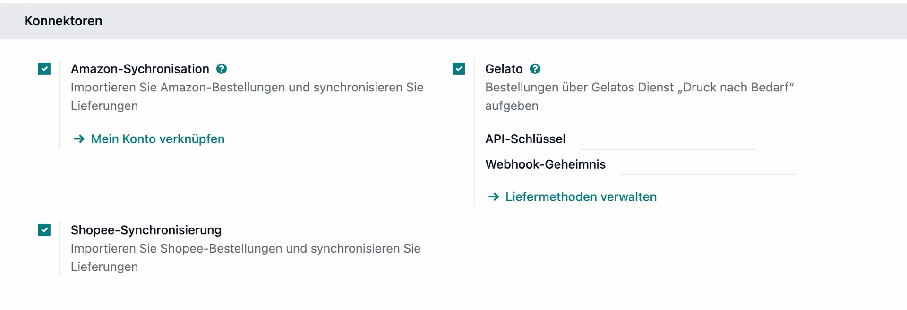Screen dimensions: 907x310
Task: Open Liefermethoden verwalten
Action: pyautogui.click(x=581, y=197)
